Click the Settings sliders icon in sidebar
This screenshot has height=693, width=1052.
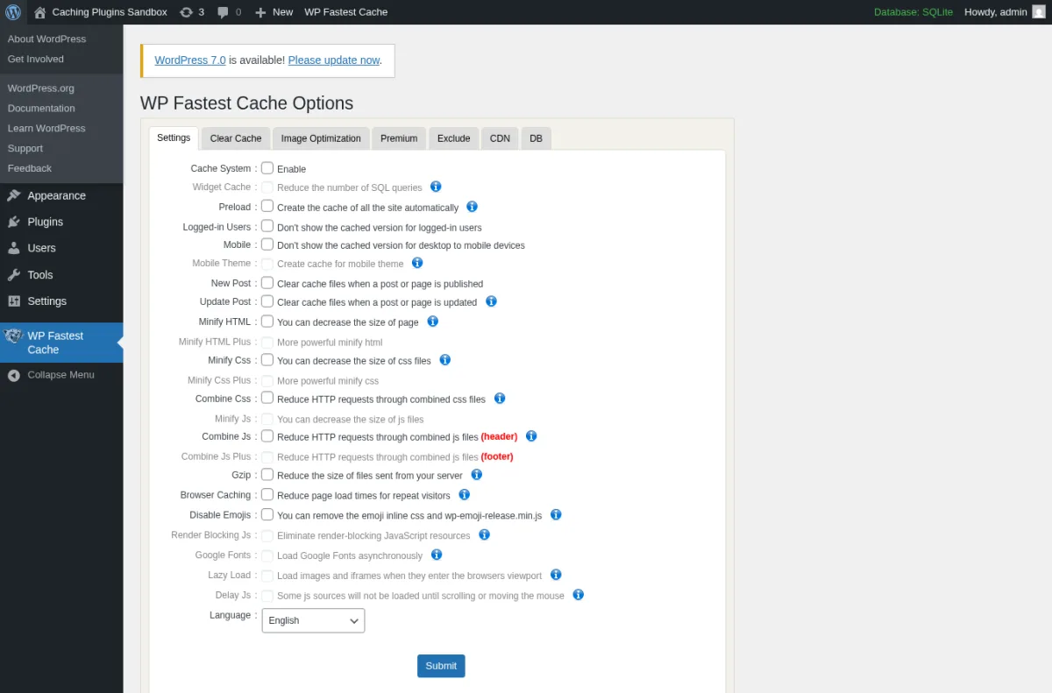[14, 301]
